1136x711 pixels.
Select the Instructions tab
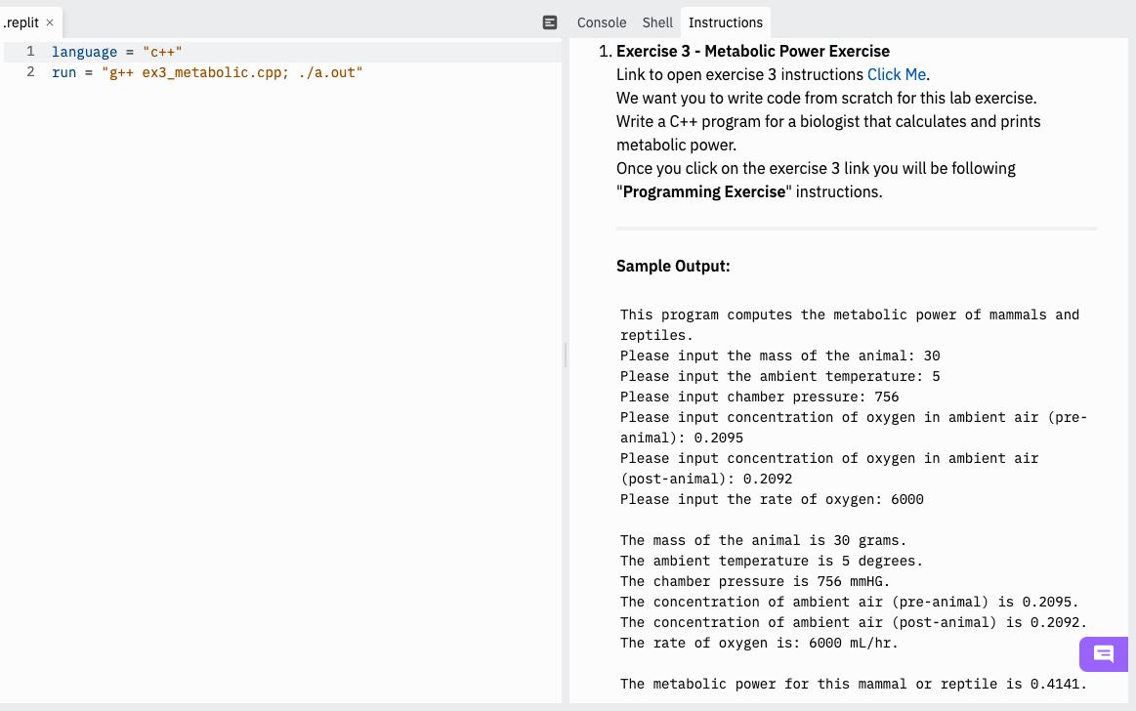pos(725,21)
